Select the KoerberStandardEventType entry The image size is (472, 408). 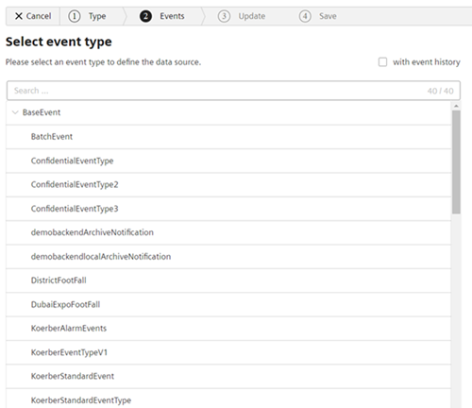pyautogui.click(x=228, y=399)
